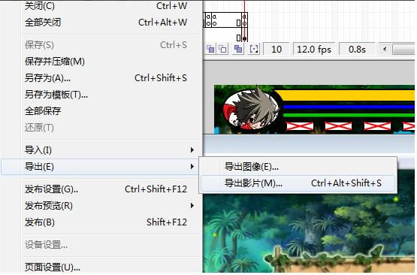Click the blue bar on the stage
The width and height of the screenshot is (417, 275).
(x=349, y=107)
